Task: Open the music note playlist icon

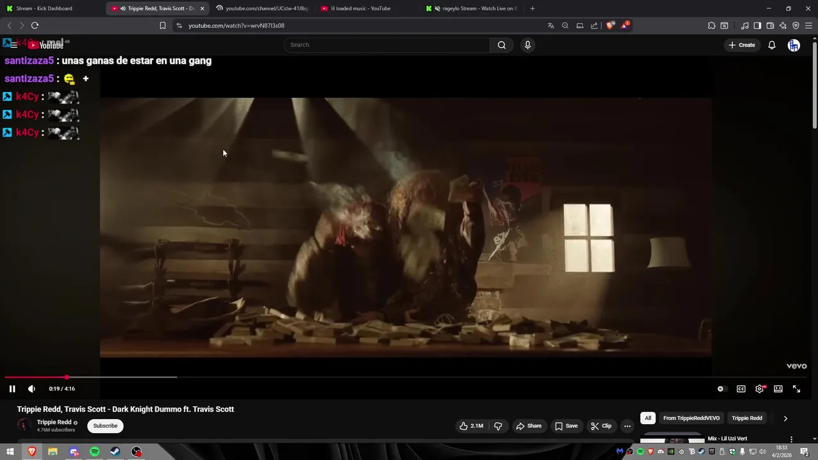Action: pos(745,26)
